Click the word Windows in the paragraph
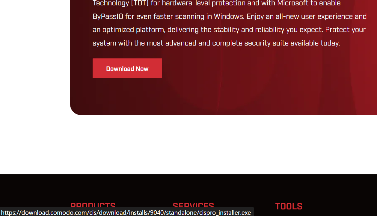 pos(229,16)
